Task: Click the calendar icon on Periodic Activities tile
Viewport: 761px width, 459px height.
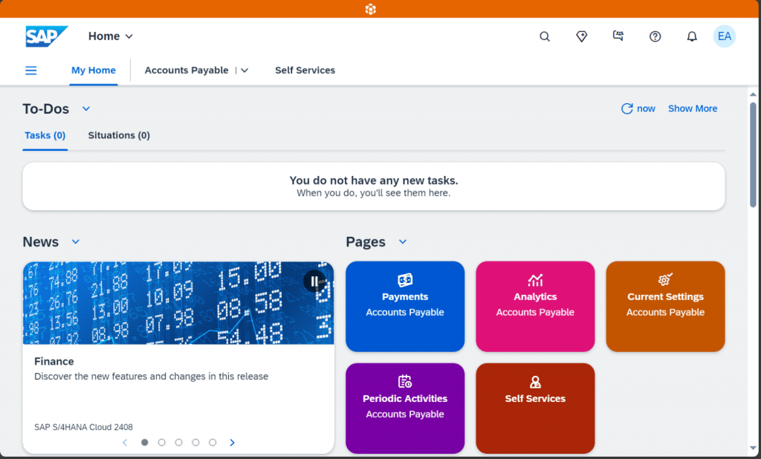Action: coord(405,381)
